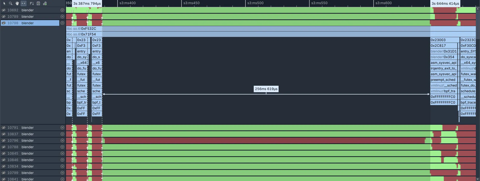480x181 pixels.
Task: Click the s3:ms500 timeline ruler mark
Action: coord(255,3)
